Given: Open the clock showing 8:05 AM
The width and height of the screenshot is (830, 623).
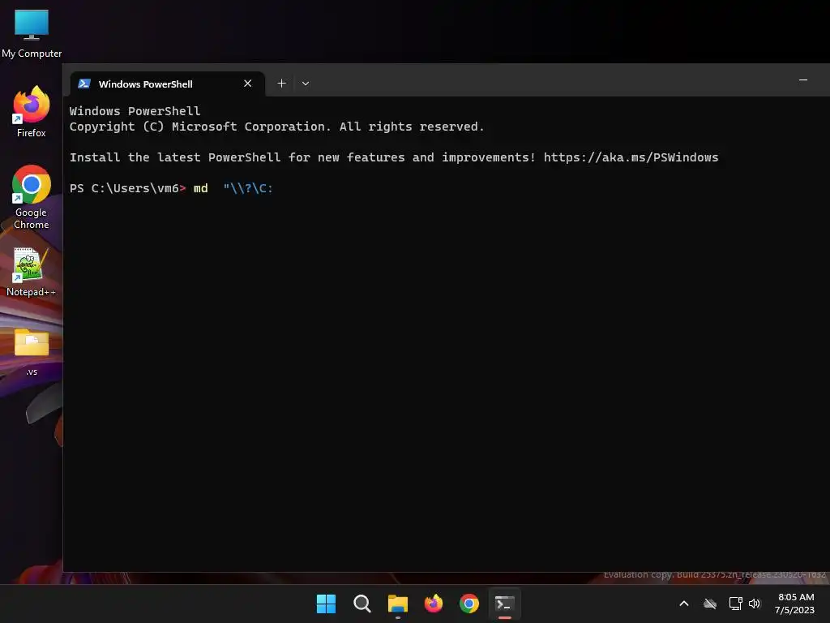Looking at the screenshot, I should (x=794, y=604).
